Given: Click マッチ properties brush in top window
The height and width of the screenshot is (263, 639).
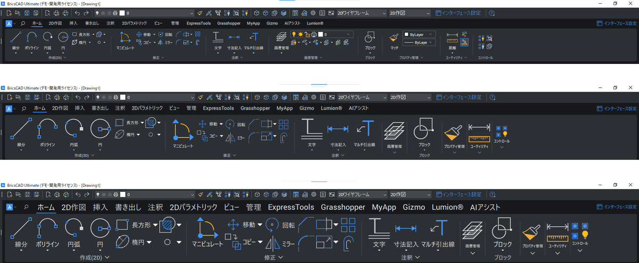Looking at the screenshot, I should coord(394,40).
